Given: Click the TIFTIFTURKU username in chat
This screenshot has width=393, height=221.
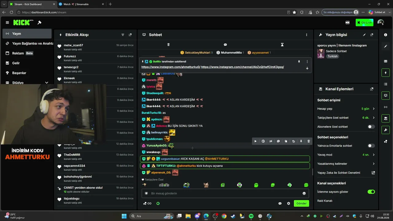Looking at the screenshot, I should click(165, 166).
